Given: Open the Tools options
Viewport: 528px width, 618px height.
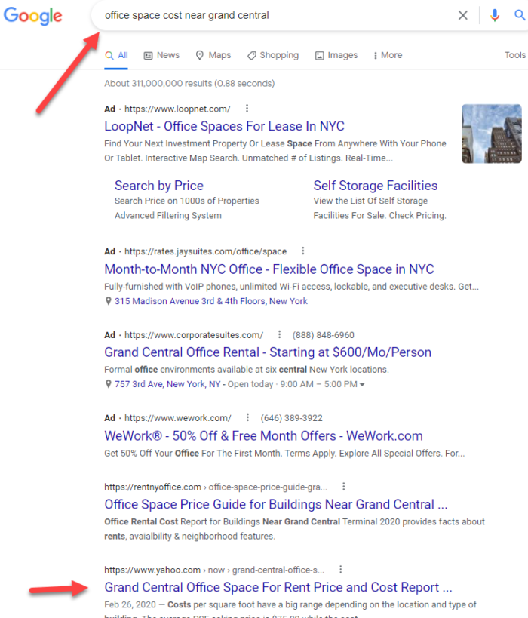Looking at the screenshot, I should 515,55.
